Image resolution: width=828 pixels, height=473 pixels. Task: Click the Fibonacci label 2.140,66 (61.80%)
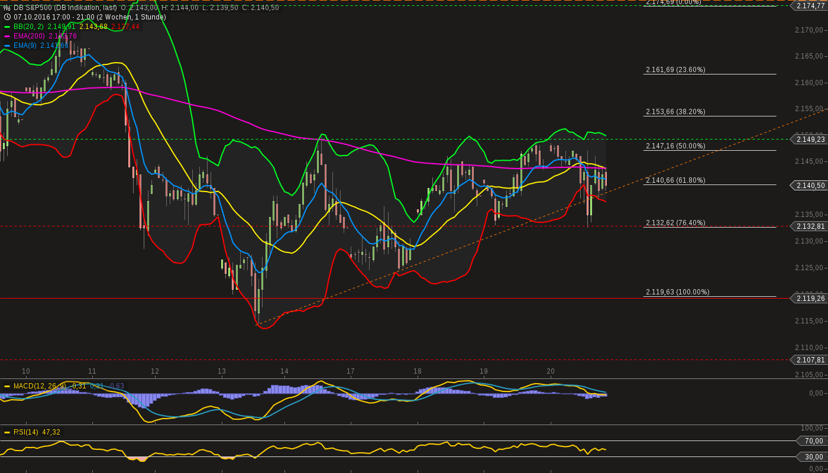point(675,180)
